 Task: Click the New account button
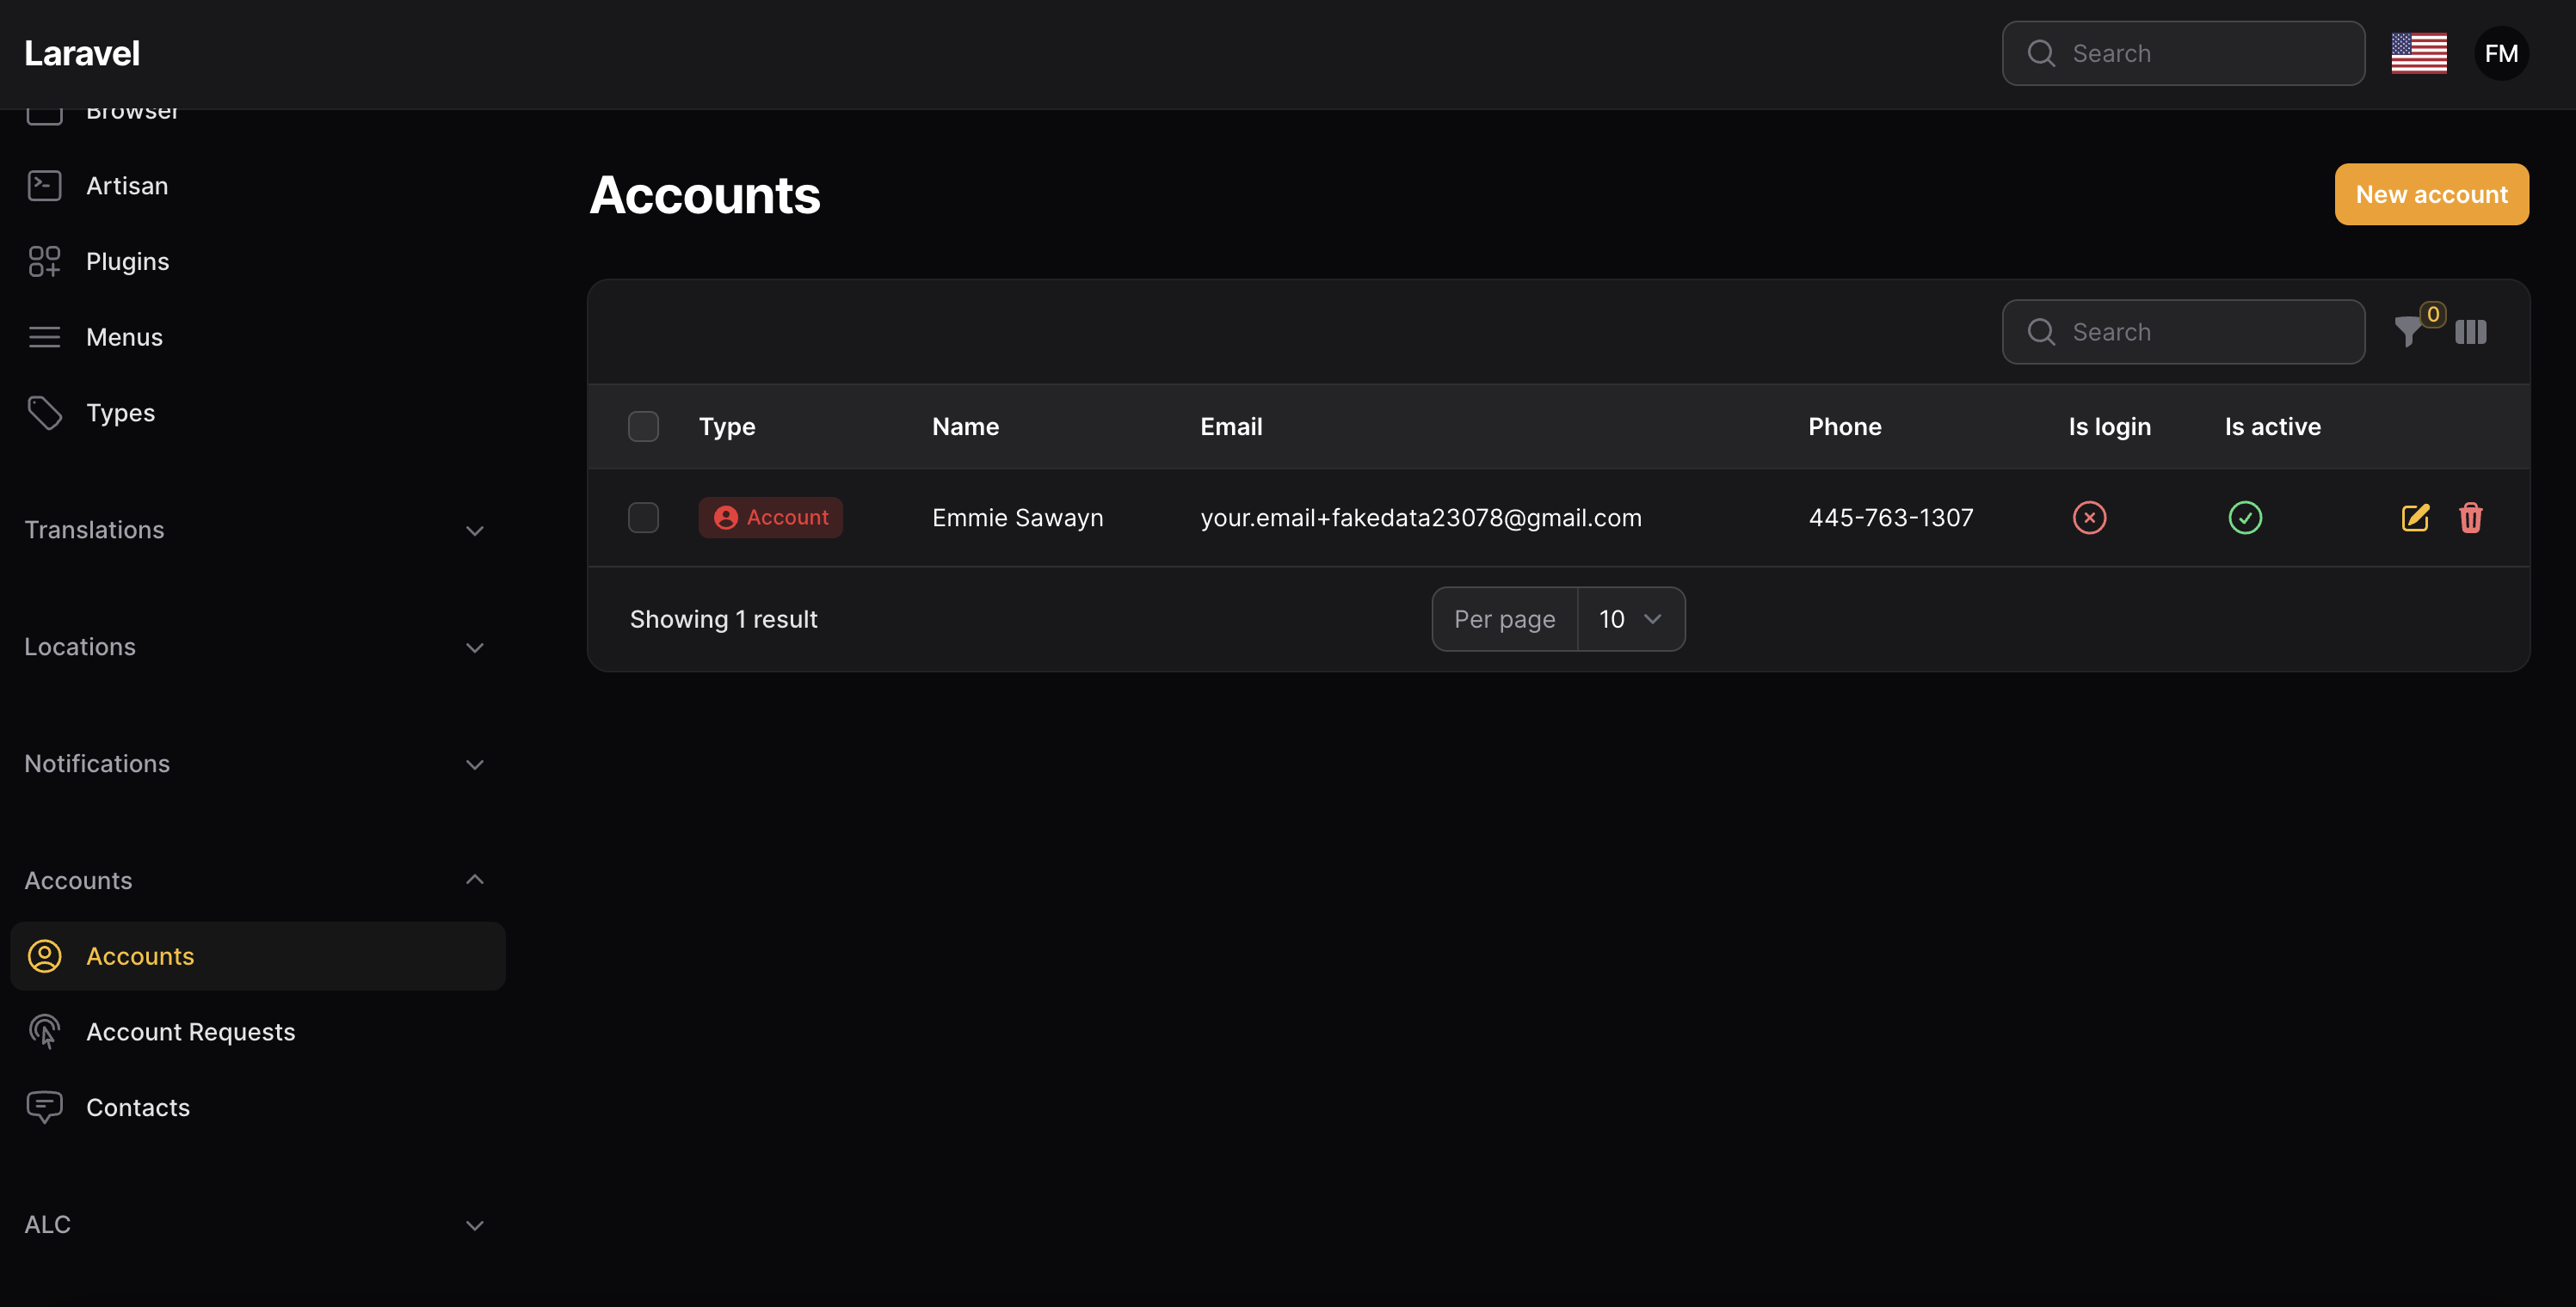click(2430, 195)
